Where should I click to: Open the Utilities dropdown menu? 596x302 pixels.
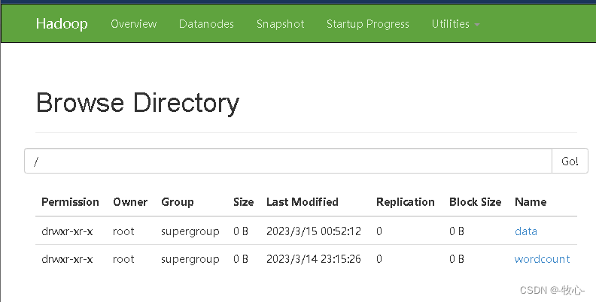coord(455,24)
